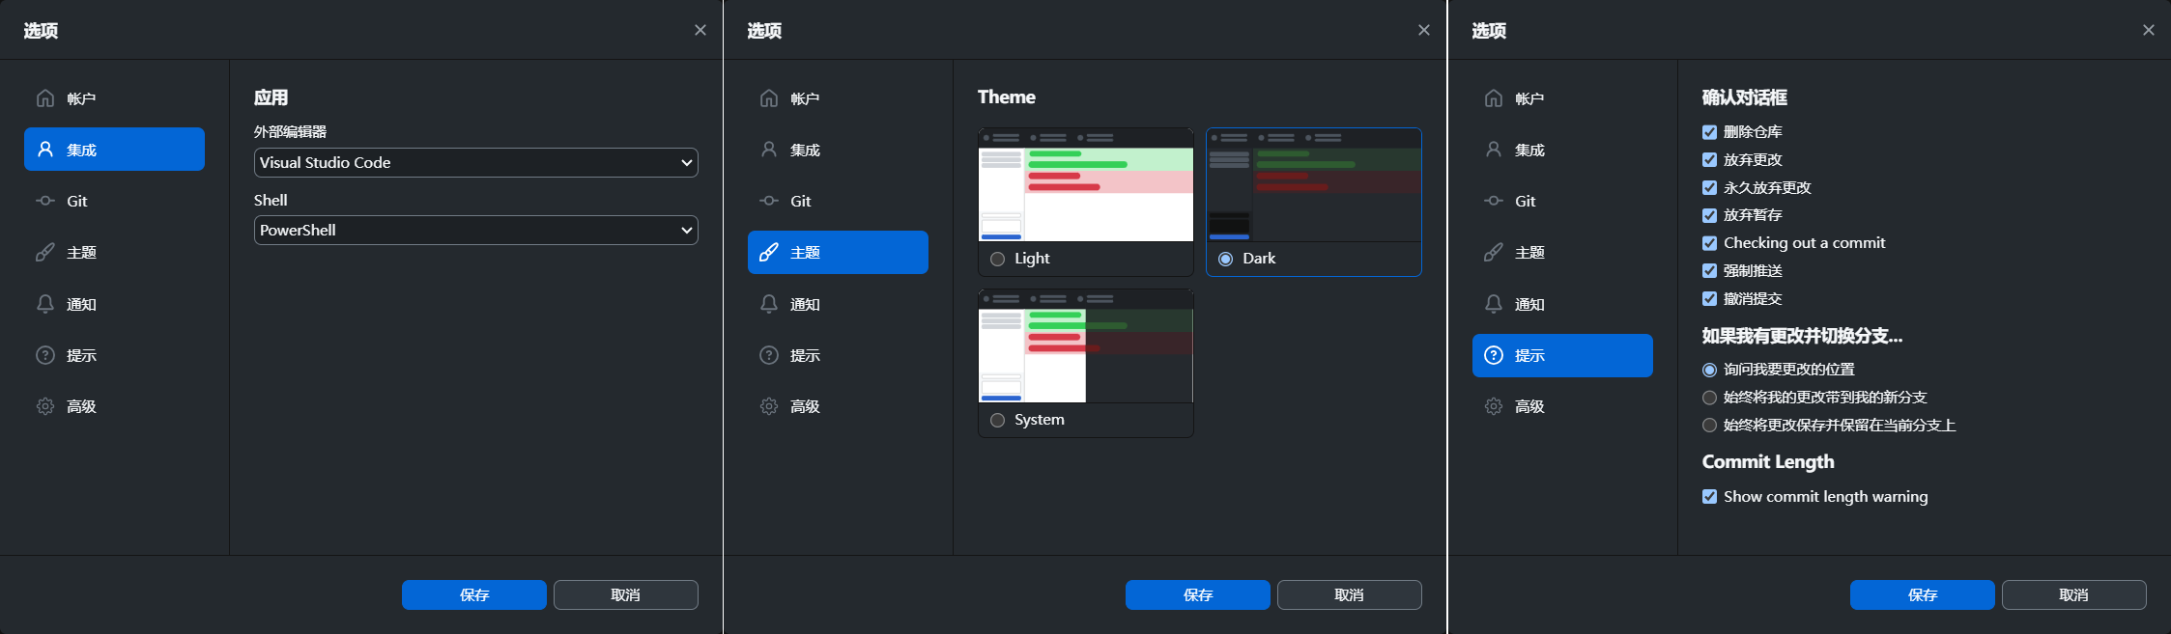
Task: Toggle the Checking out a commit checkbox
Action: [1709, 243]
